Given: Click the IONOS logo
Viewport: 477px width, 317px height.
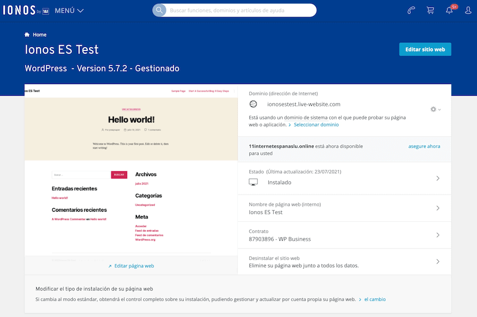Looking at the screenshot, I should (26, 10).
